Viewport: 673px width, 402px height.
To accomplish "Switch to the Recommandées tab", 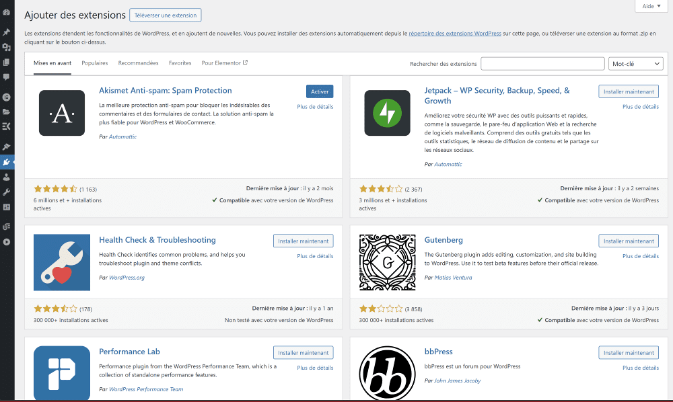I will (x=138, y=63).
